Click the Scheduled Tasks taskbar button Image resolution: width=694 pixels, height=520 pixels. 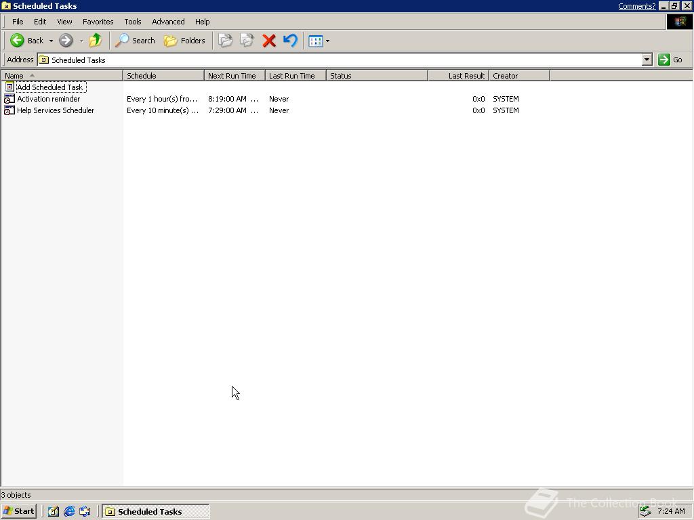pyautogui.click(x=156, y=512)
